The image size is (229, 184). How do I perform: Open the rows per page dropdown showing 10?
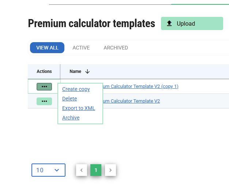[x=48, y=170]
